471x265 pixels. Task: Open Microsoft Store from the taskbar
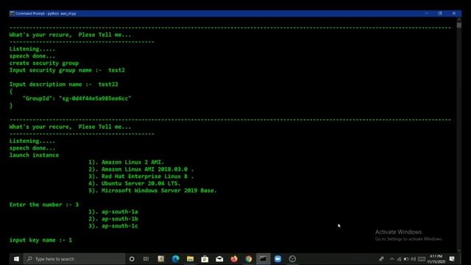click(x=205, y=258)
